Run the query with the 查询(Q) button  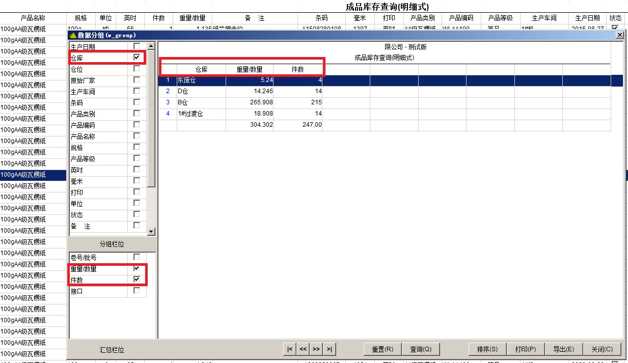[420, 349]
